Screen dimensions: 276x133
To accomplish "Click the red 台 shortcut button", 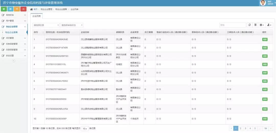I will tap(24, 9).
